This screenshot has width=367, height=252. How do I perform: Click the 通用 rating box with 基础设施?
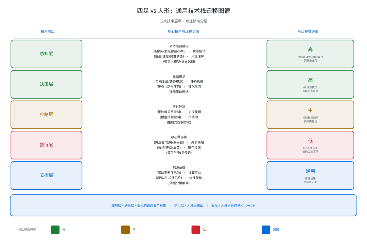click(310, 175)
